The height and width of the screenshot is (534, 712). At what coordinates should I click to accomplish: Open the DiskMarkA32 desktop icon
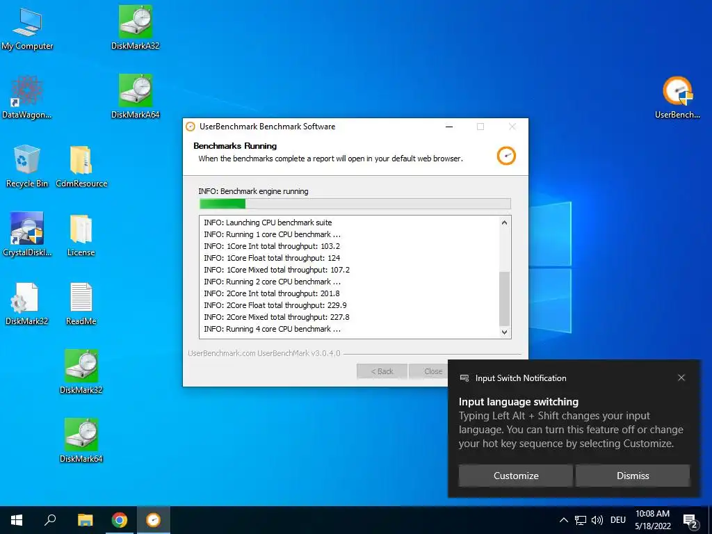tap(136, 27)
